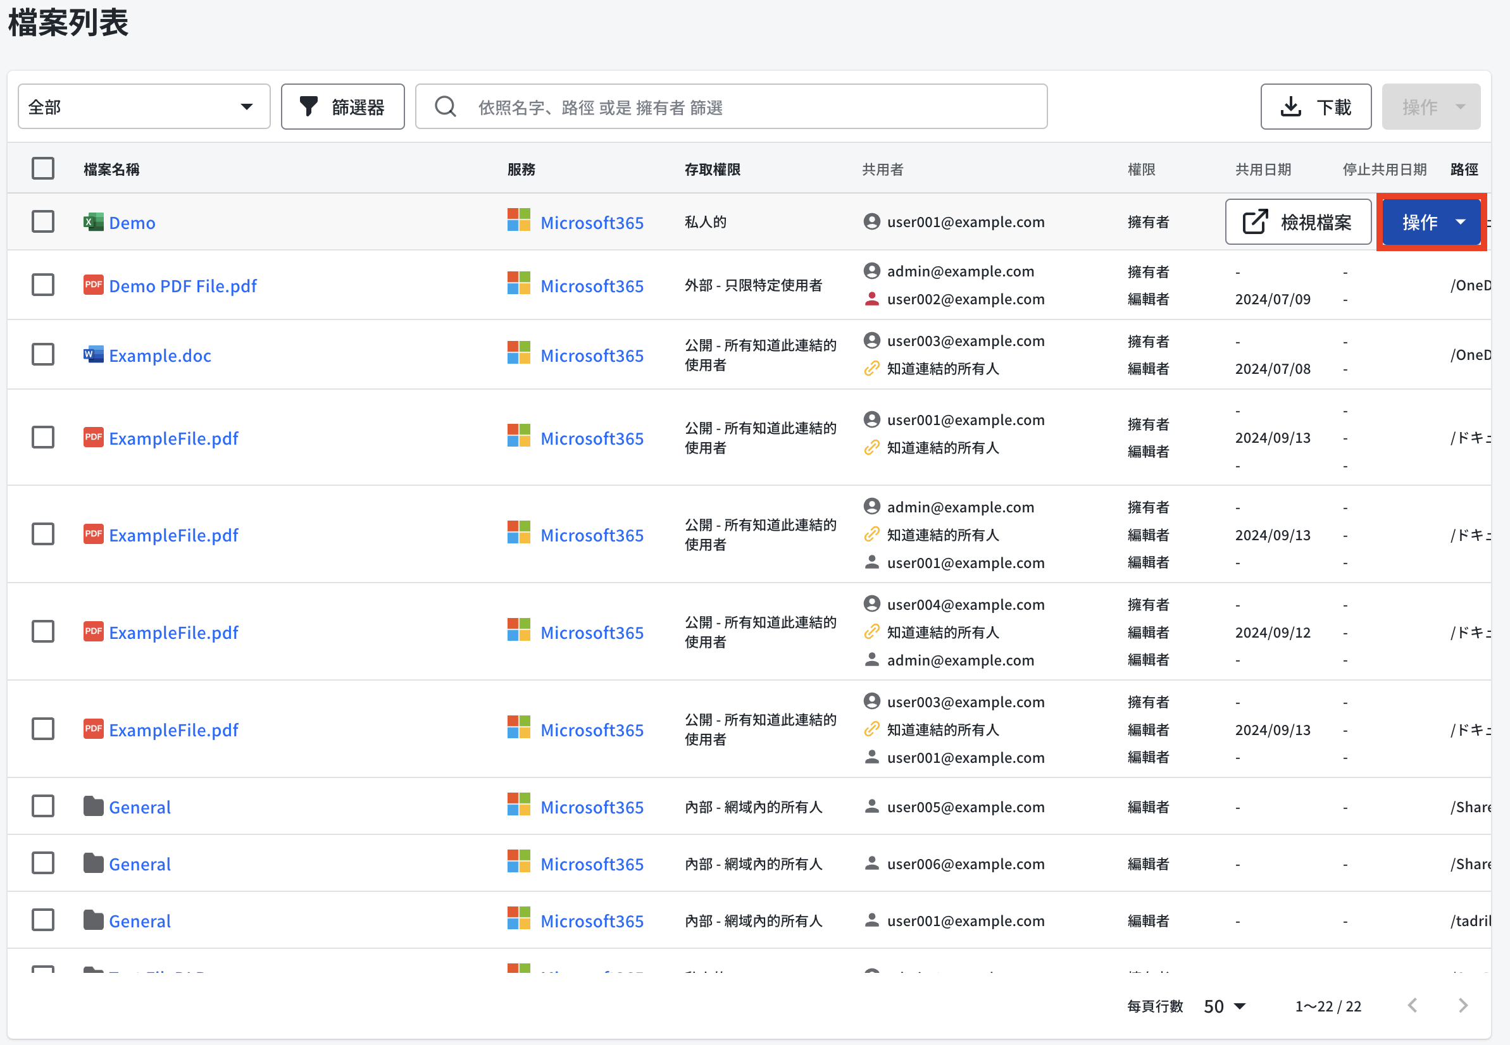
Task: Click user icon beside user006@example.com
Action: [872, 863]
